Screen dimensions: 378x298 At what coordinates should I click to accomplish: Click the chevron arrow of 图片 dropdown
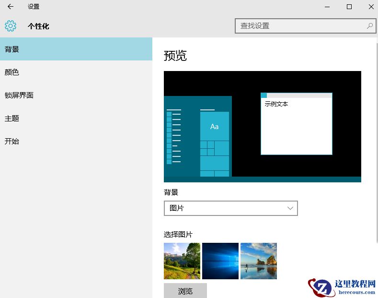pyautogui.click(x=290, y=208)
